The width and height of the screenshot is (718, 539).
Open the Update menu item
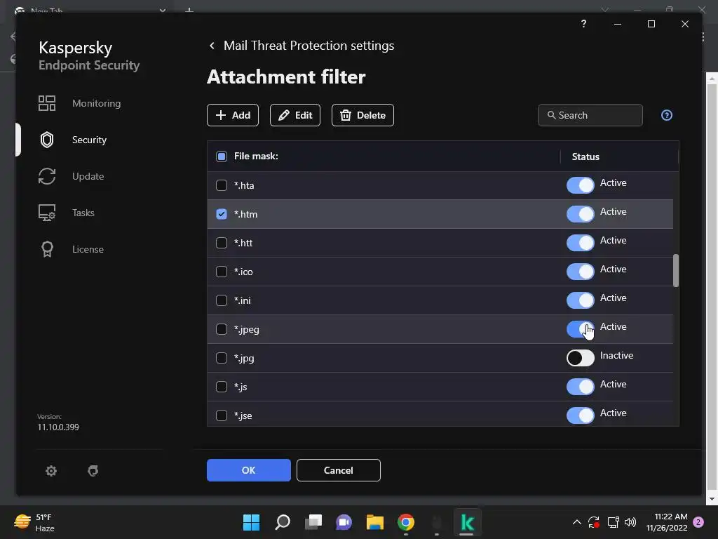(88, 176)
